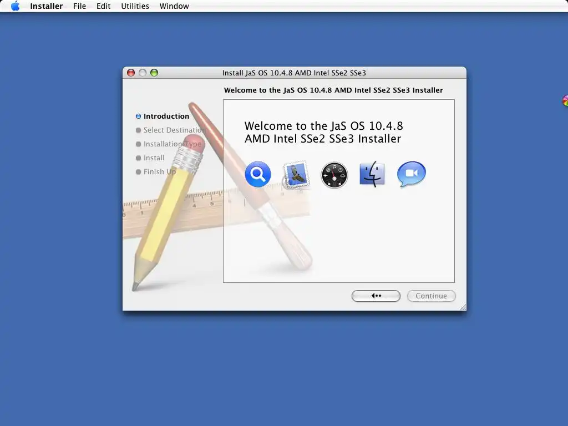Click the Continue button
This screenshot has height=426, width=568.
pos(431,296)
